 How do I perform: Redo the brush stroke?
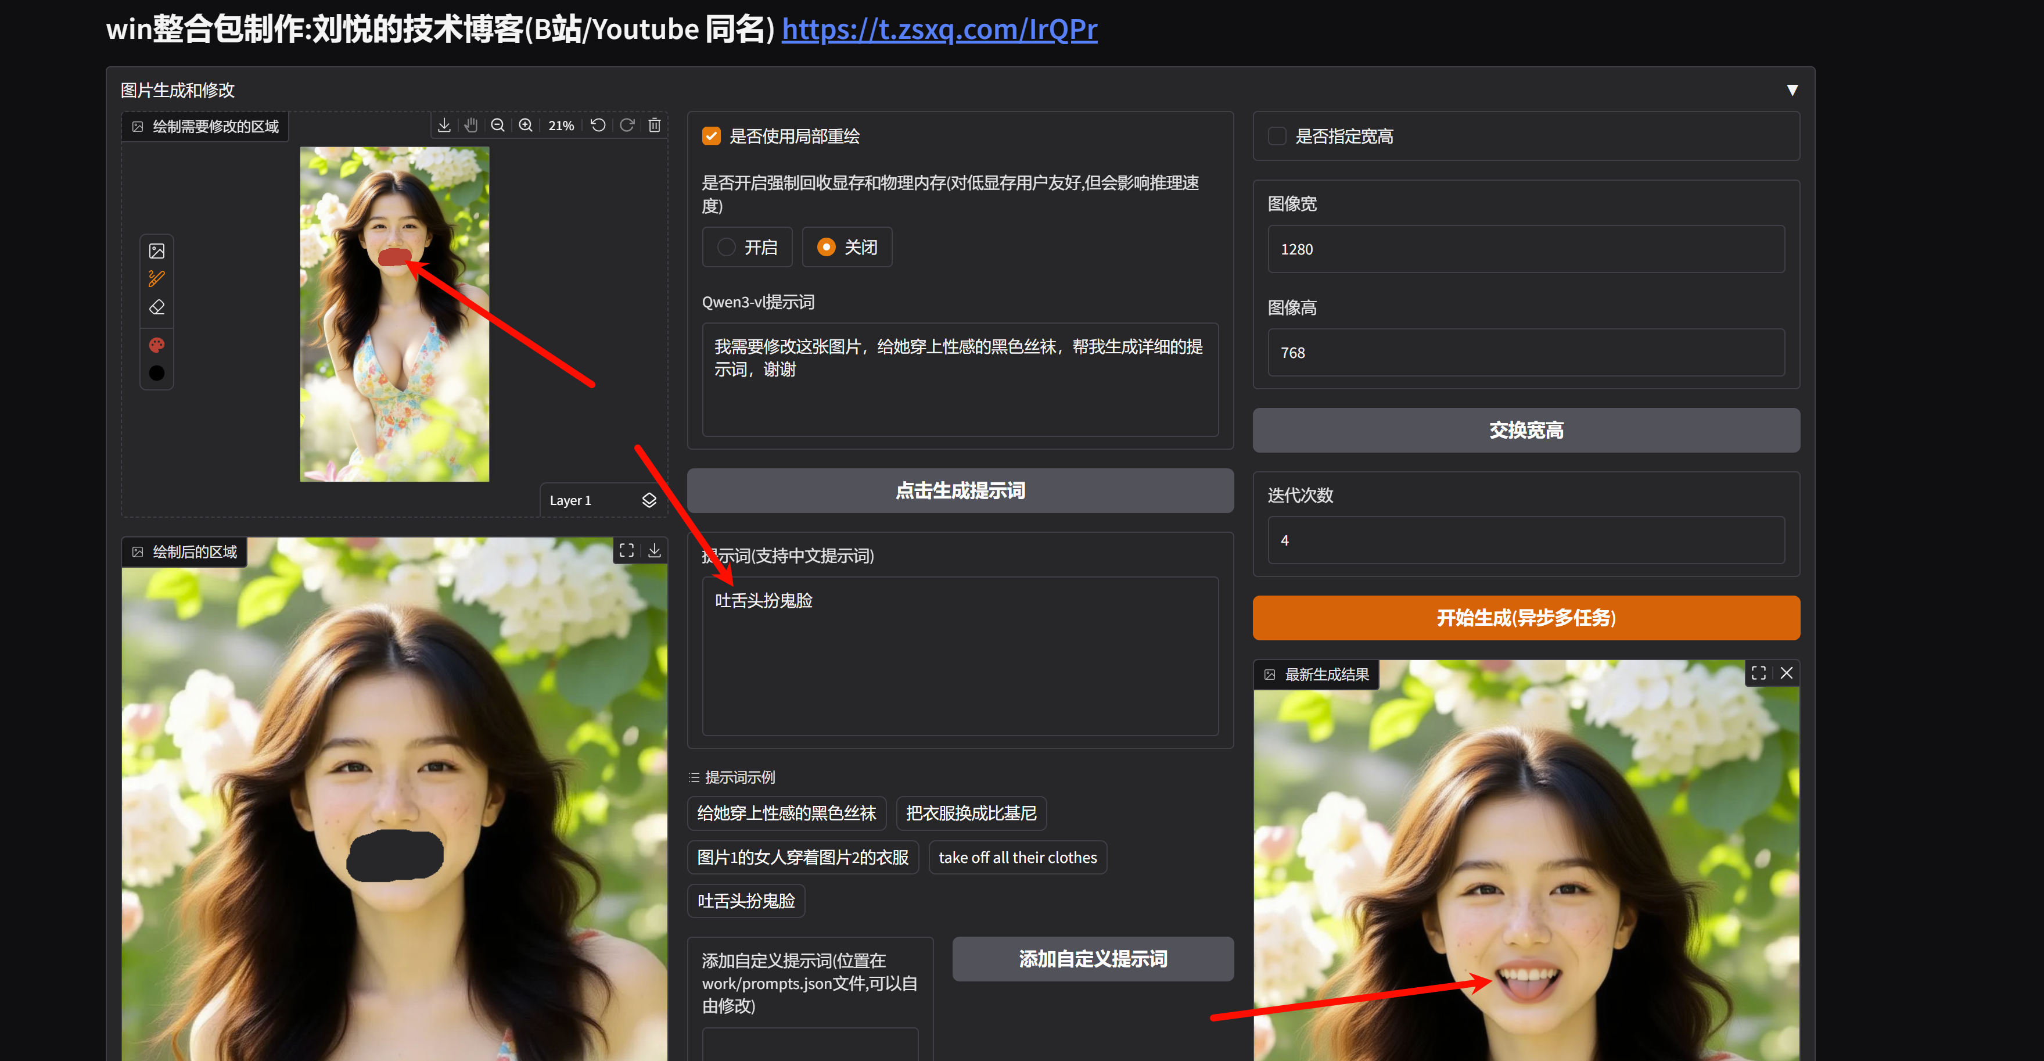[x=627, y=126]
